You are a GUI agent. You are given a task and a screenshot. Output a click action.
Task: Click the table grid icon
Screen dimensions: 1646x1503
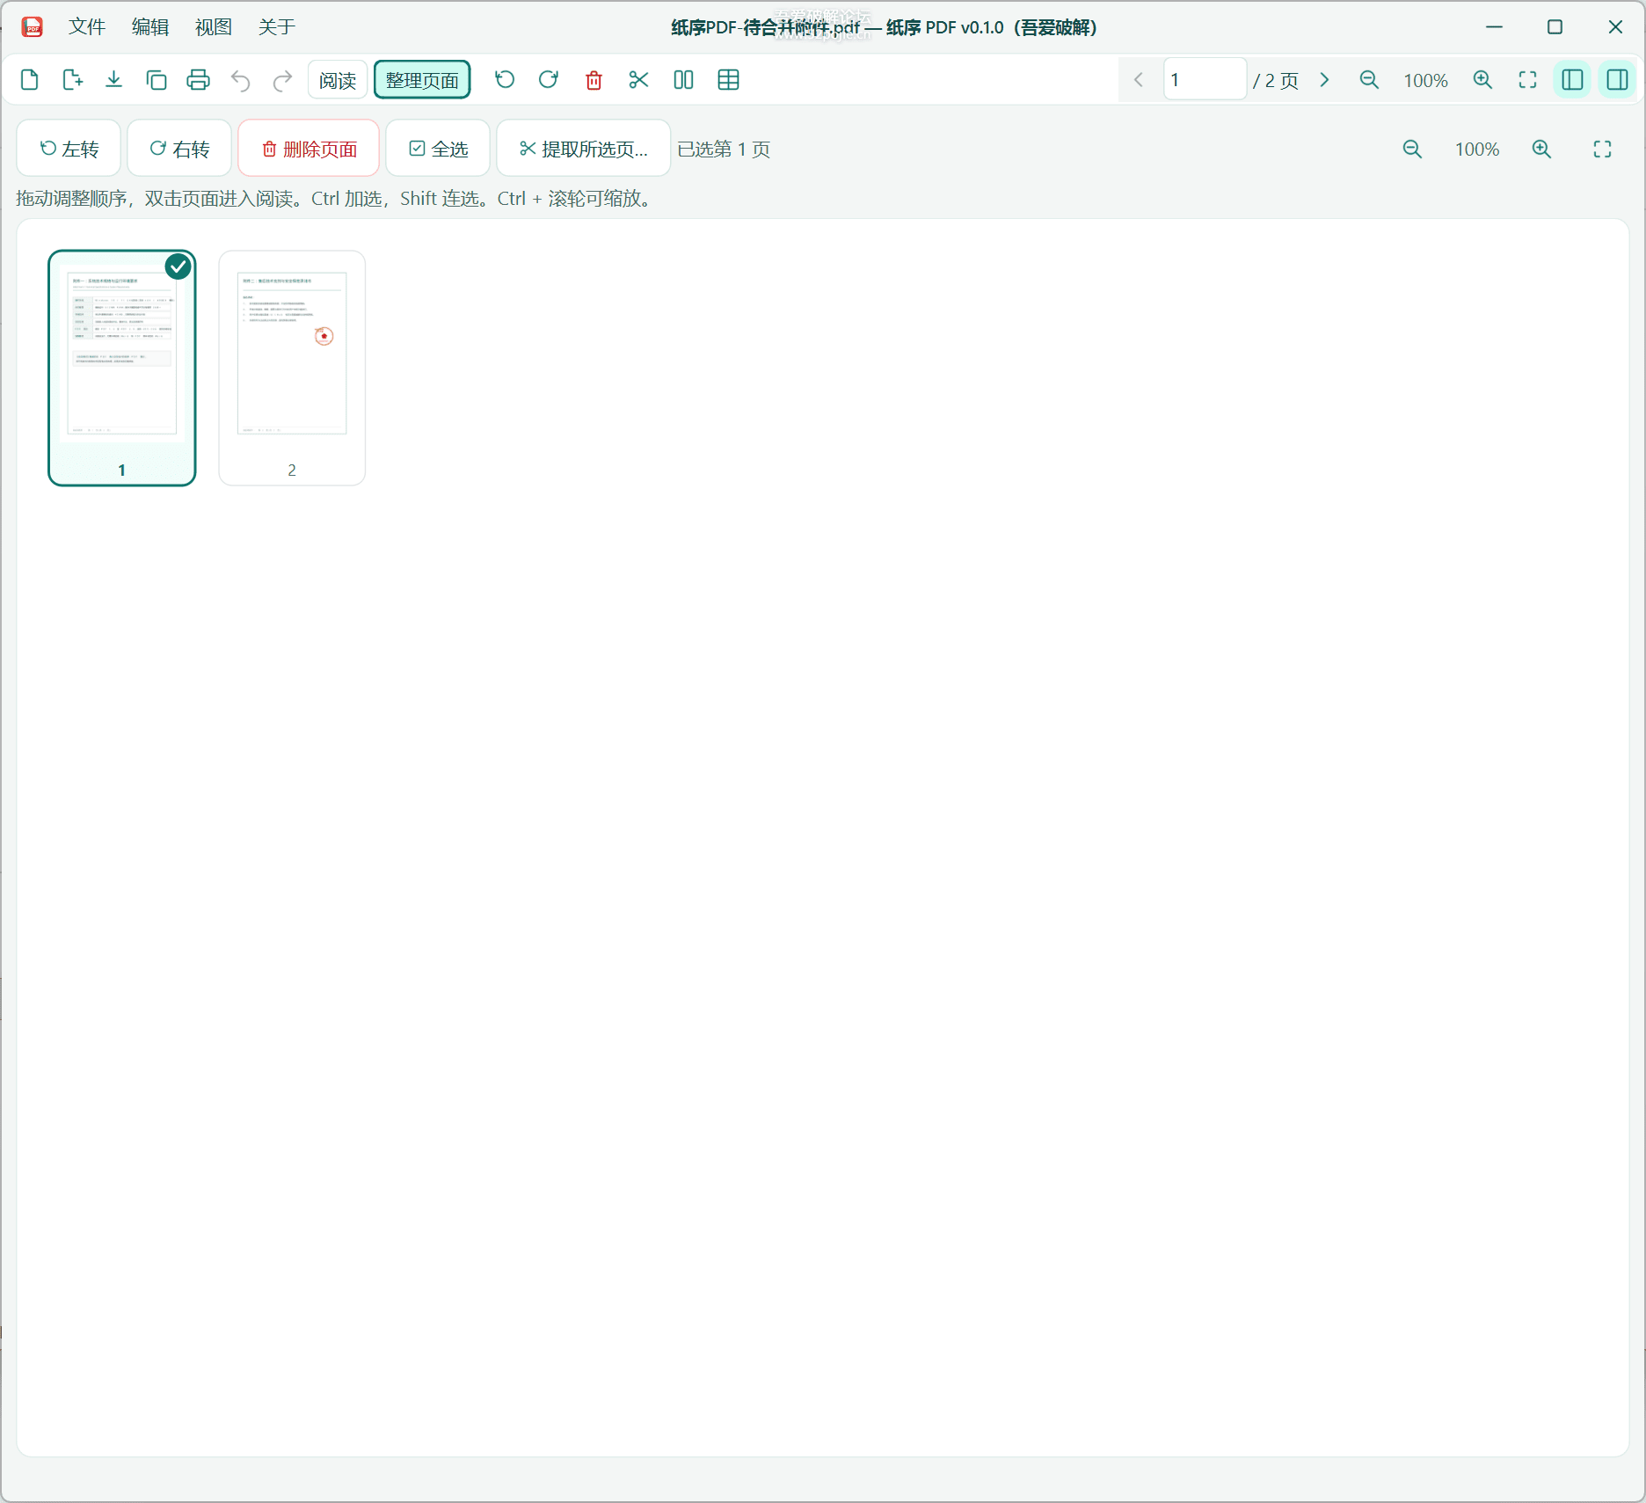(728, 80)
